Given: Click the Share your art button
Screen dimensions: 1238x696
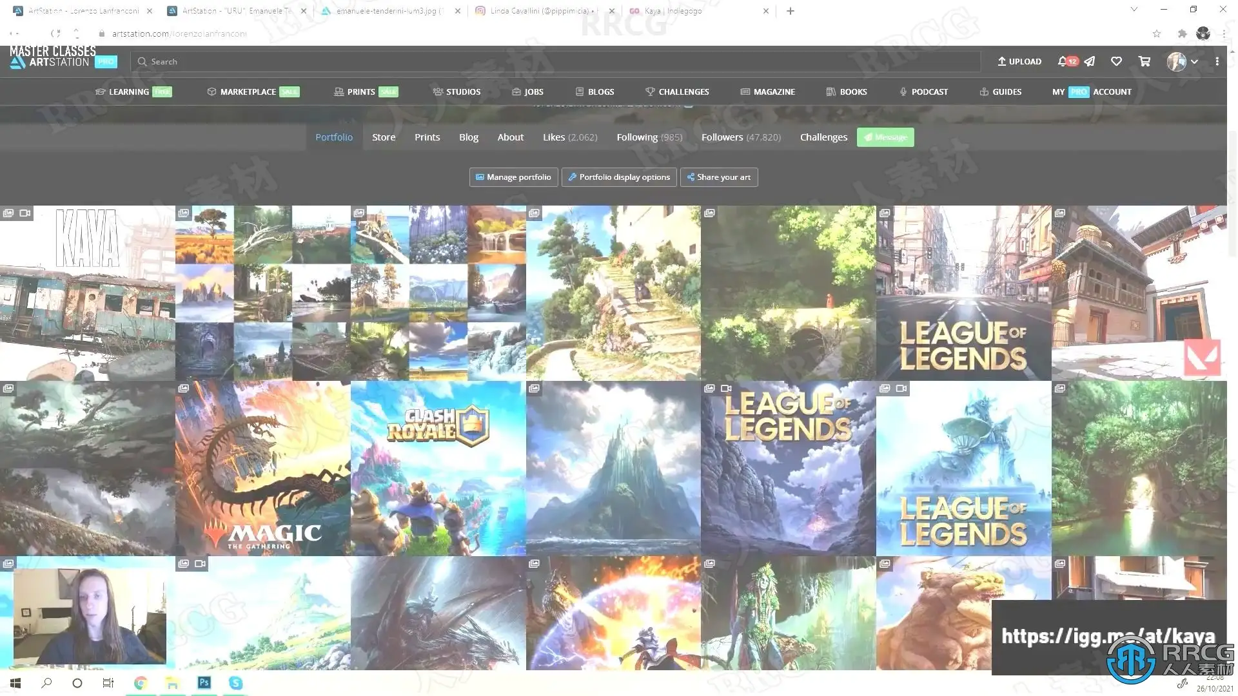Looking at the screenshot, I should [x=719, y=177].
